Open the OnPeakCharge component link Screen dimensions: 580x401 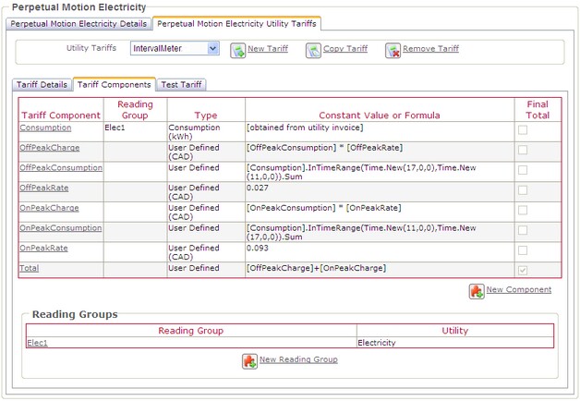49,208
